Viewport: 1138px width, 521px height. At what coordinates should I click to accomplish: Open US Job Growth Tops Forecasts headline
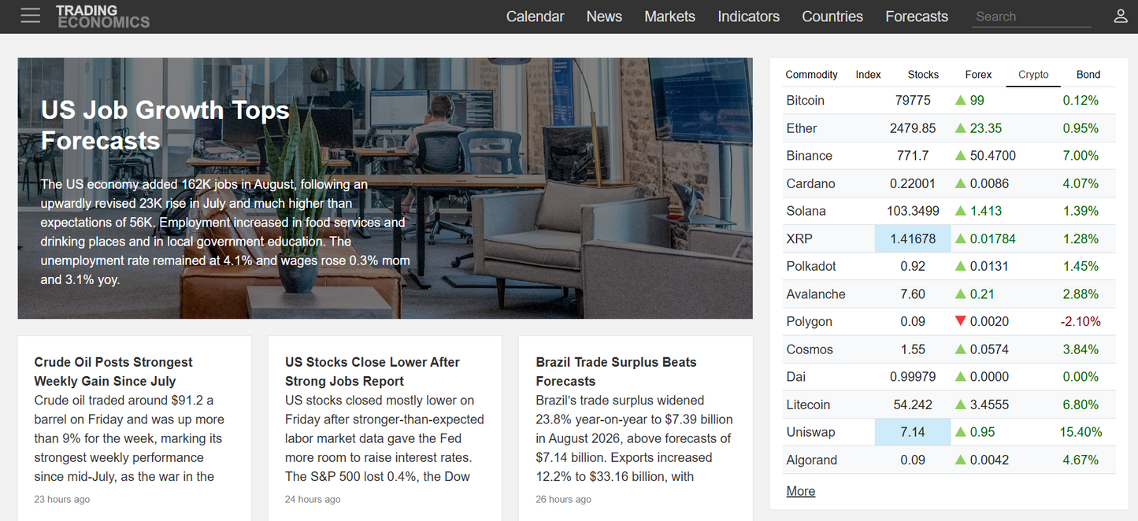coord(165,125)
